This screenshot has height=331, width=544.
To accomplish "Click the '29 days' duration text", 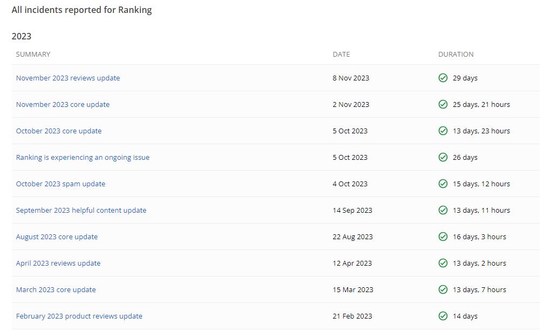I will [465, 78].
